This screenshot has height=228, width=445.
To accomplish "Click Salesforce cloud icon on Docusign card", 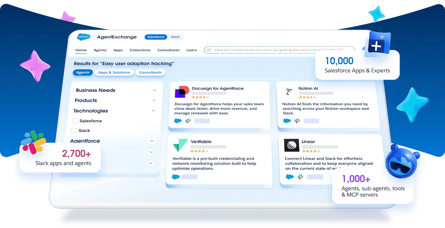I will point(178,121).
